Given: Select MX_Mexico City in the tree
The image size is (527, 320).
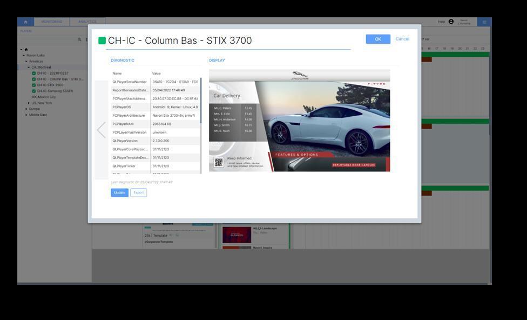Looking at the screenshot, I should pyautogui.click(x=44, y=97).
